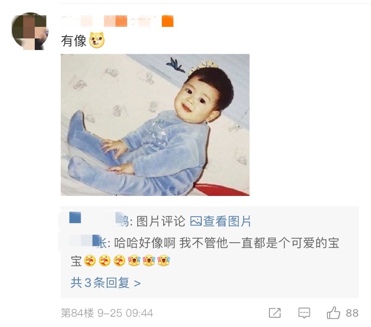Screen dimensions: 371x327
Task: Tap the 有像 comment text
Action: [74, 41]
